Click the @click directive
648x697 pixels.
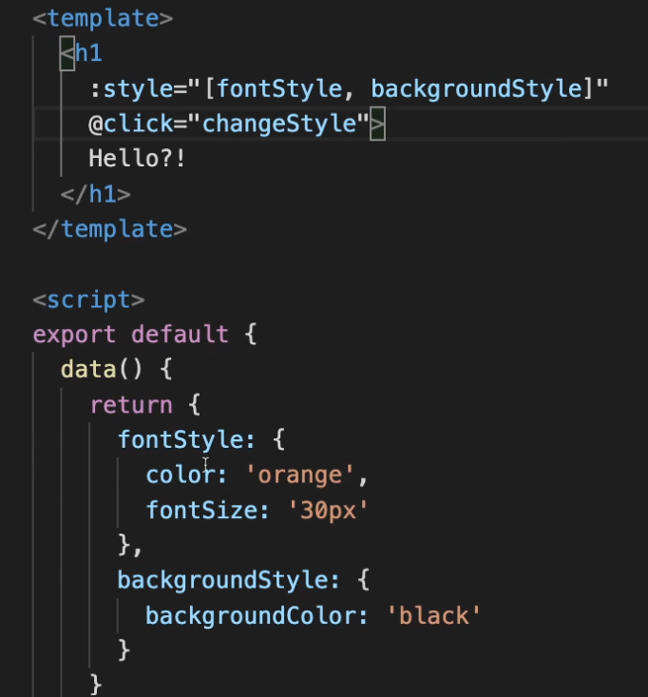tap(131, 124)
